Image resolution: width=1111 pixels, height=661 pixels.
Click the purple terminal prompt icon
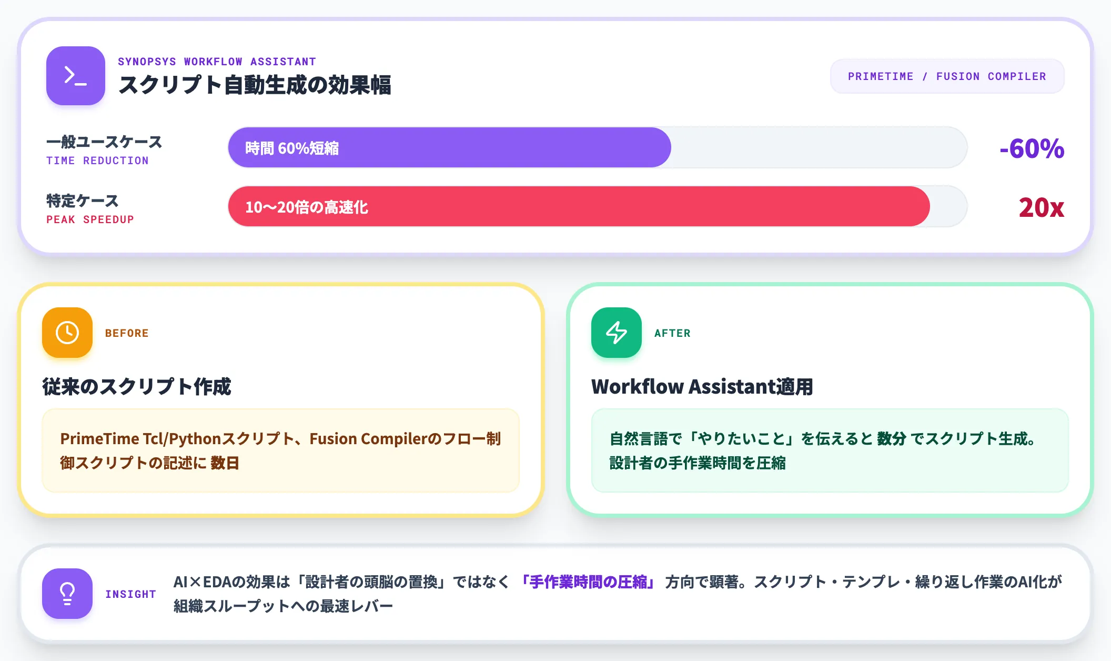coord(76,76)
